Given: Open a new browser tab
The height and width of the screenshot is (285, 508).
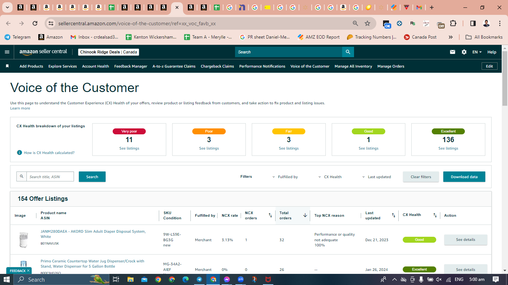Looking at the screenshot, I should (431, 7).
